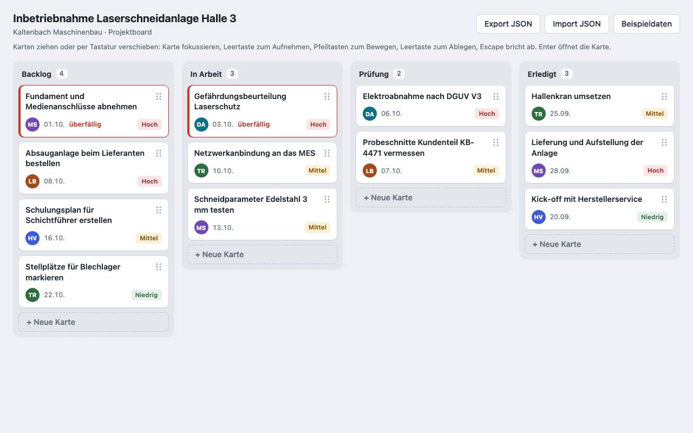Click drag handle on Probeschnitte Kundenteil card
The height and width of the screenshot is (433, 693).
(496, 142)
